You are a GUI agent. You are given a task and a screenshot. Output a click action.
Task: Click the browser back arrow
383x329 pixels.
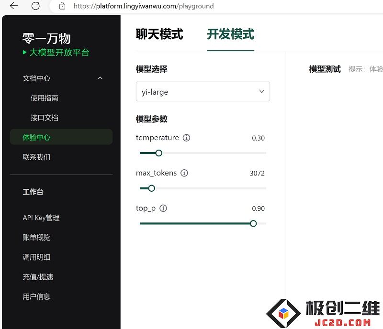point(14,6)
